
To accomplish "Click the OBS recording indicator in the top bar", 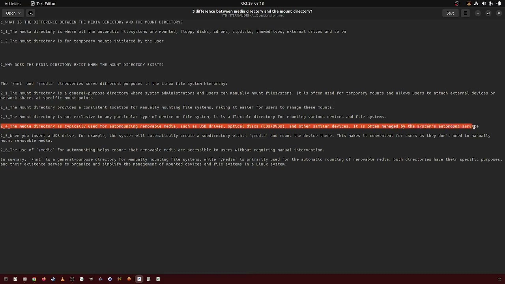I will tap(457, 4).
